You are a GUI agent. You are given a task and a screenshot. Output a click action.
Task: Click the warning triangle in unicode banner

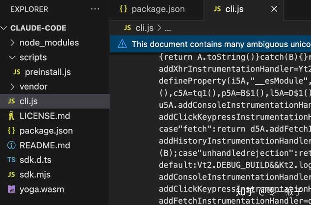(x=122, y=44)
